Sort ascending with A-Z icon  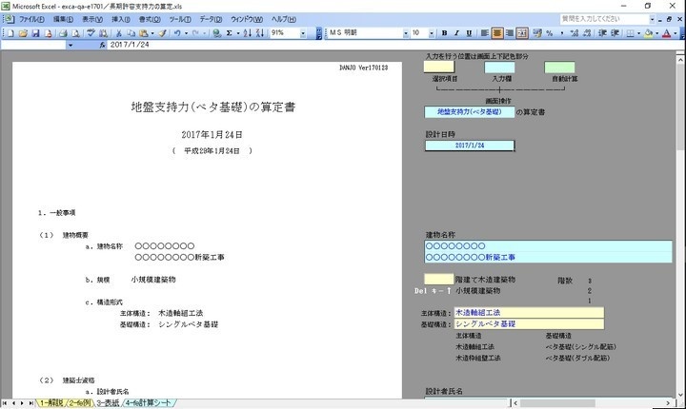pyautogui.click(x=247, y=33)
